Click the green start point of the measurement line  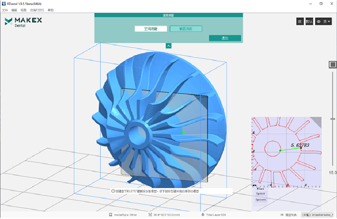pos(280,151)
